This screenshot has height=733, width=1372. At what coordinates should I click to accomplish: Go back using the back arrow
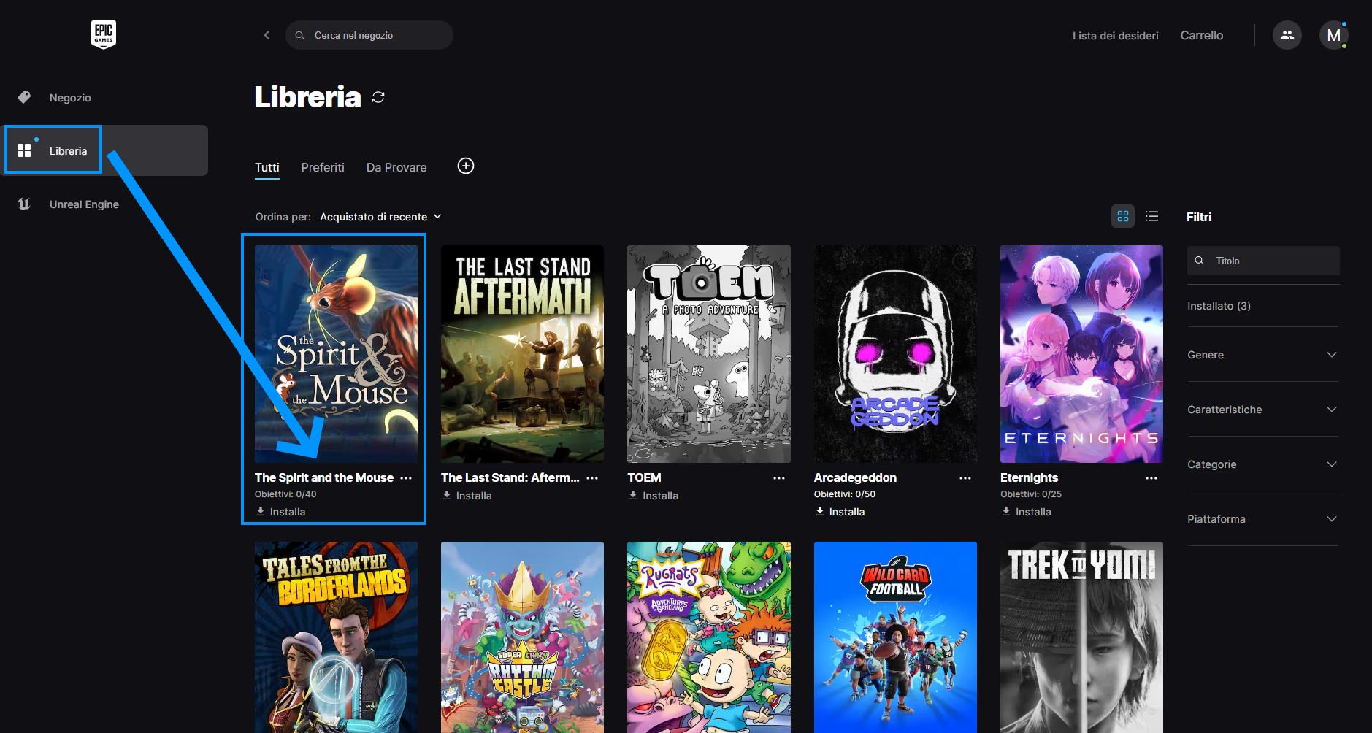[267, 35]
